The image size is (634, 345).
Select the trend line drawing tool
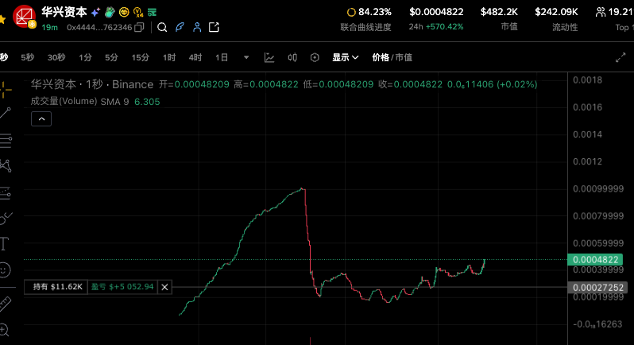coord(6,113)
